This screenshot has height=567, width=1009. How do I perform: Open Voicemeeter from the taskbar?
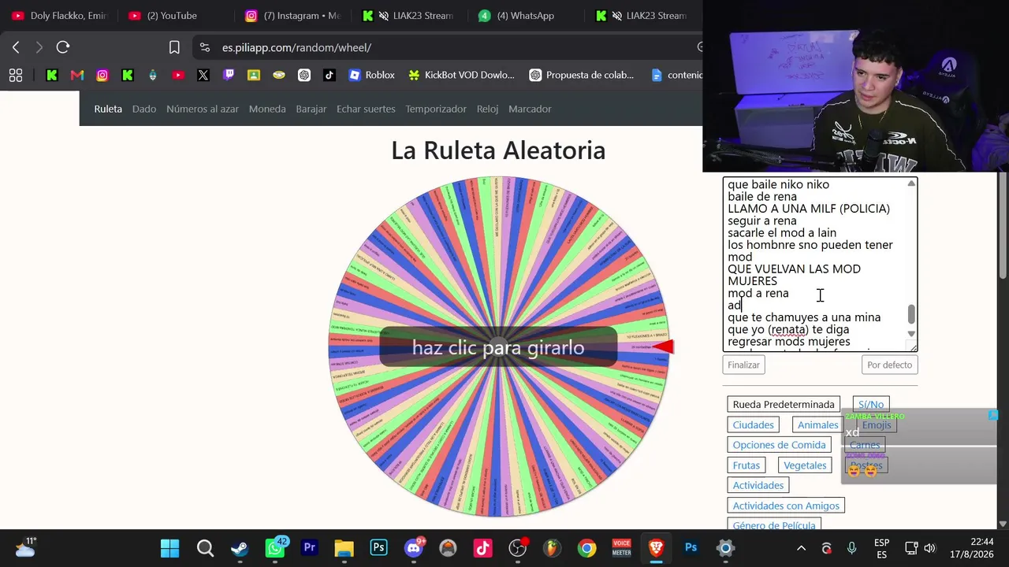(x=621, y=548)
